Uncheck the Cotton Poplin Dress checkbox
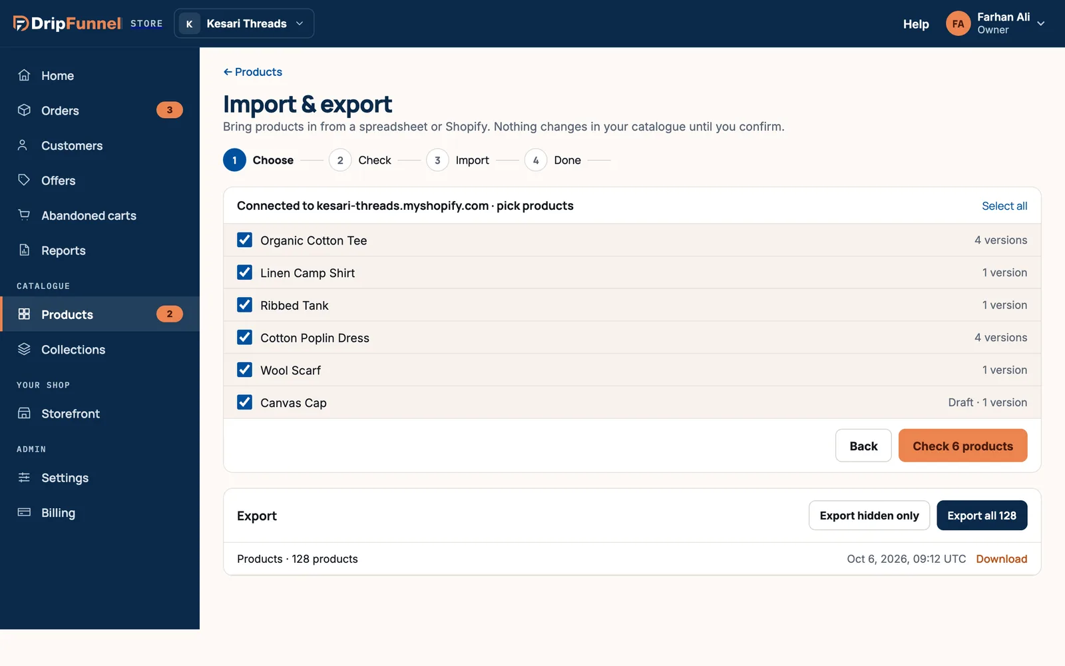Screen dimensions: 1065x666 (244, 337)
